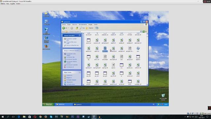Viewport: 211px width, 119px height.
Task: Open Bilgisayarım link under Diğer Yerler
Action: 68,82
